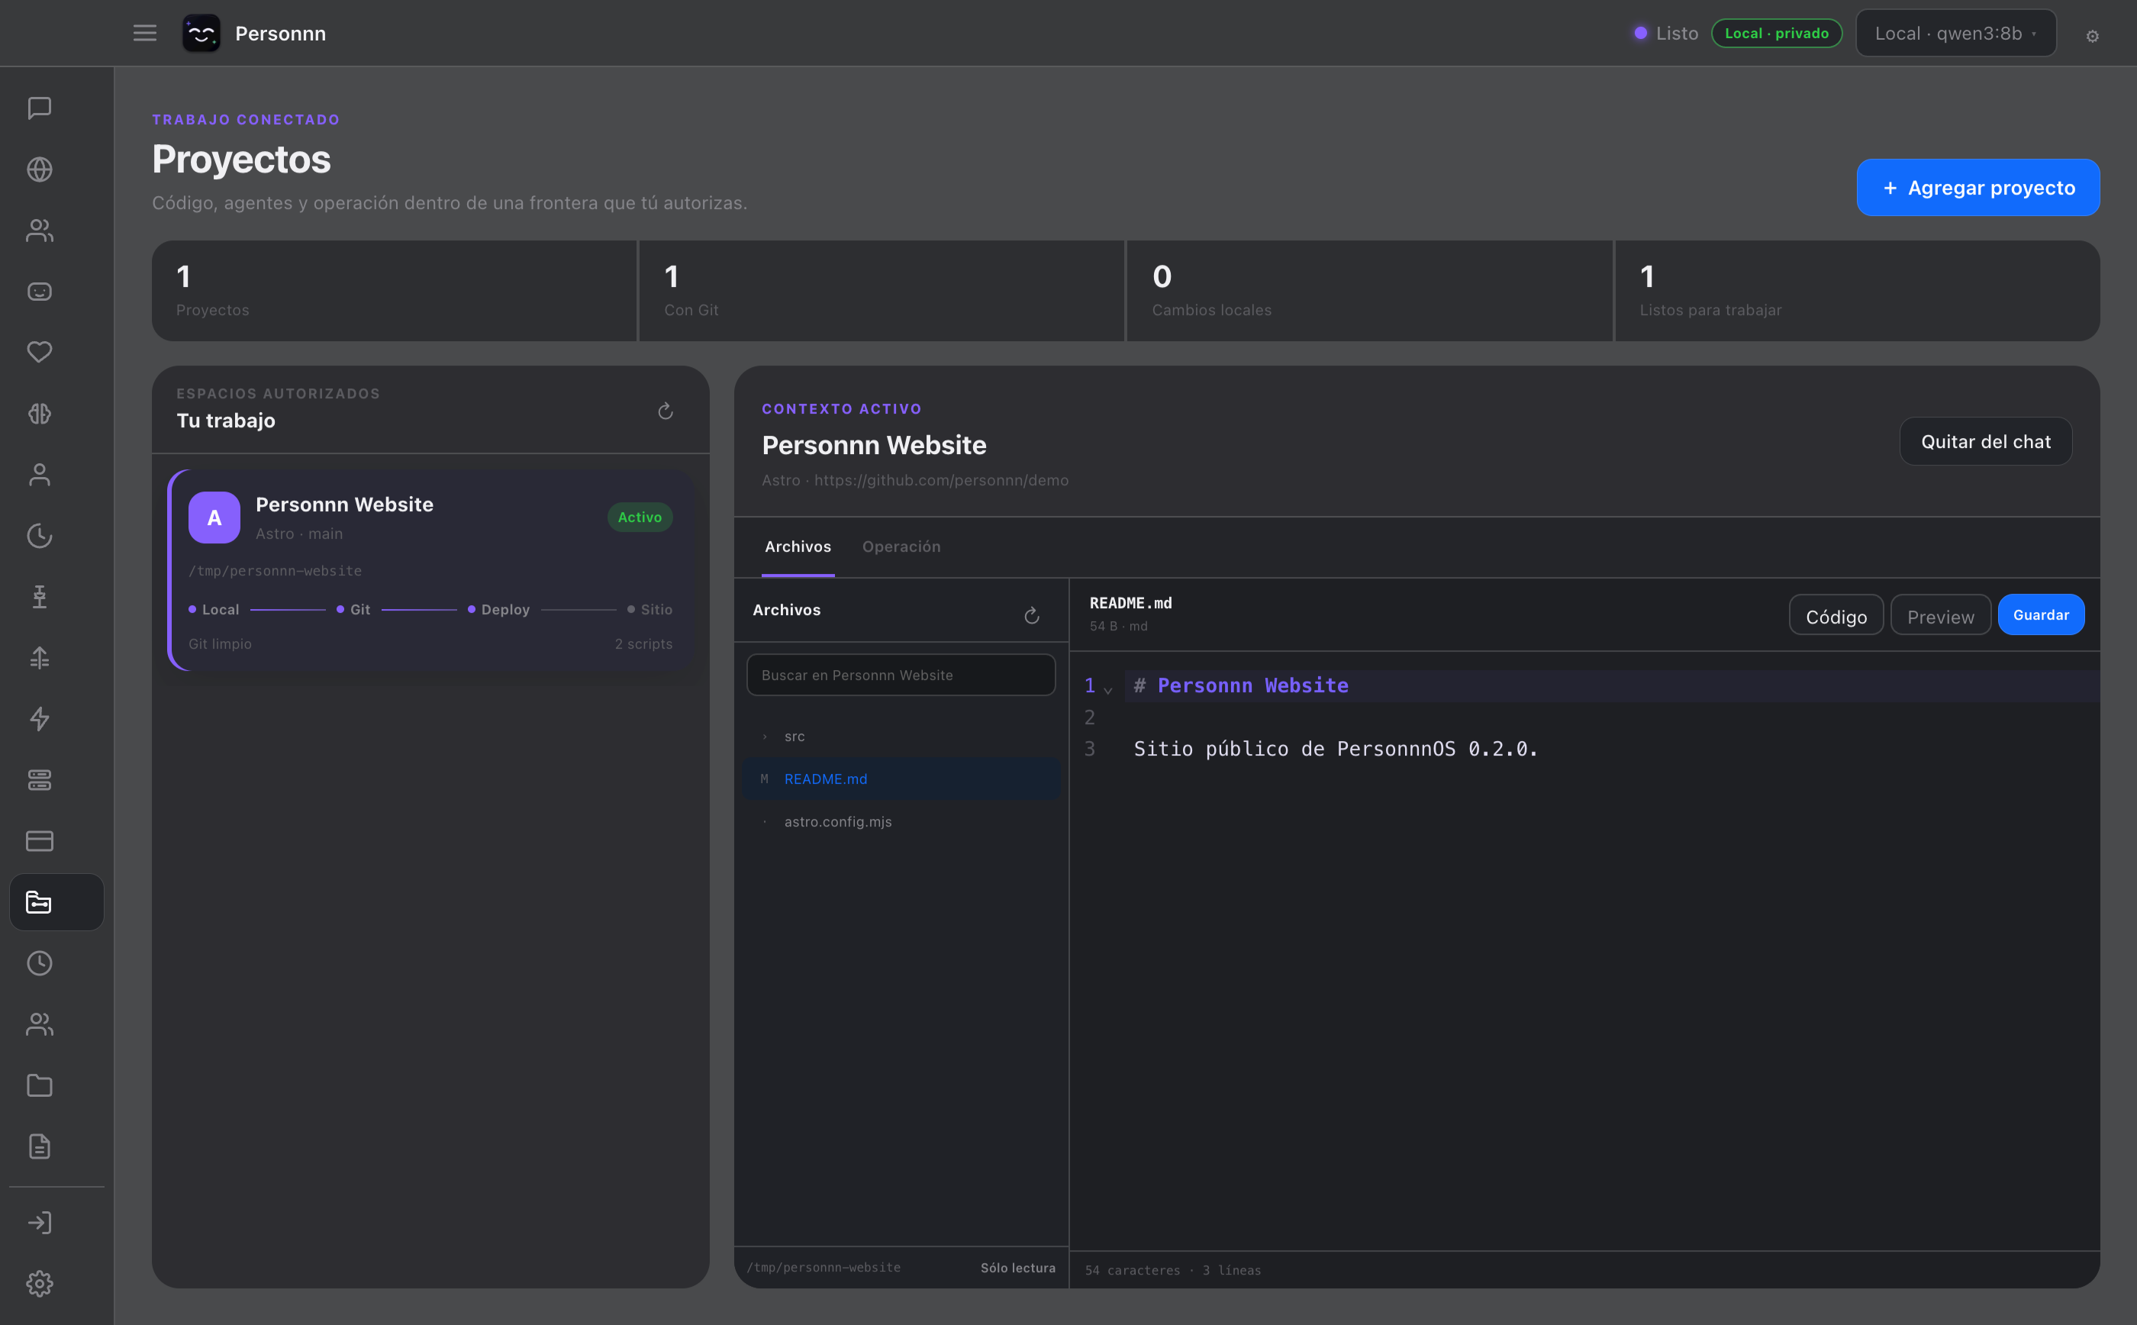Open the heart icon in the sidebar
The image size is (2137, 1325).
40,353
